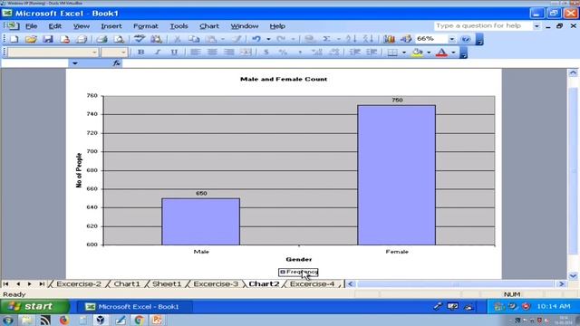Open the Font Color dropdown arrow

(453, 53)
